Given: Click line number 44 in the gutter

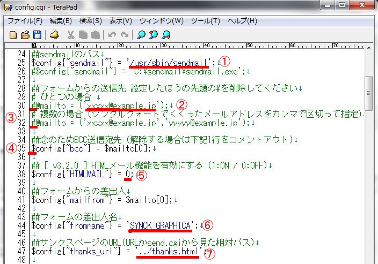Looking at the screenshot, I should (x=21, y=226).
